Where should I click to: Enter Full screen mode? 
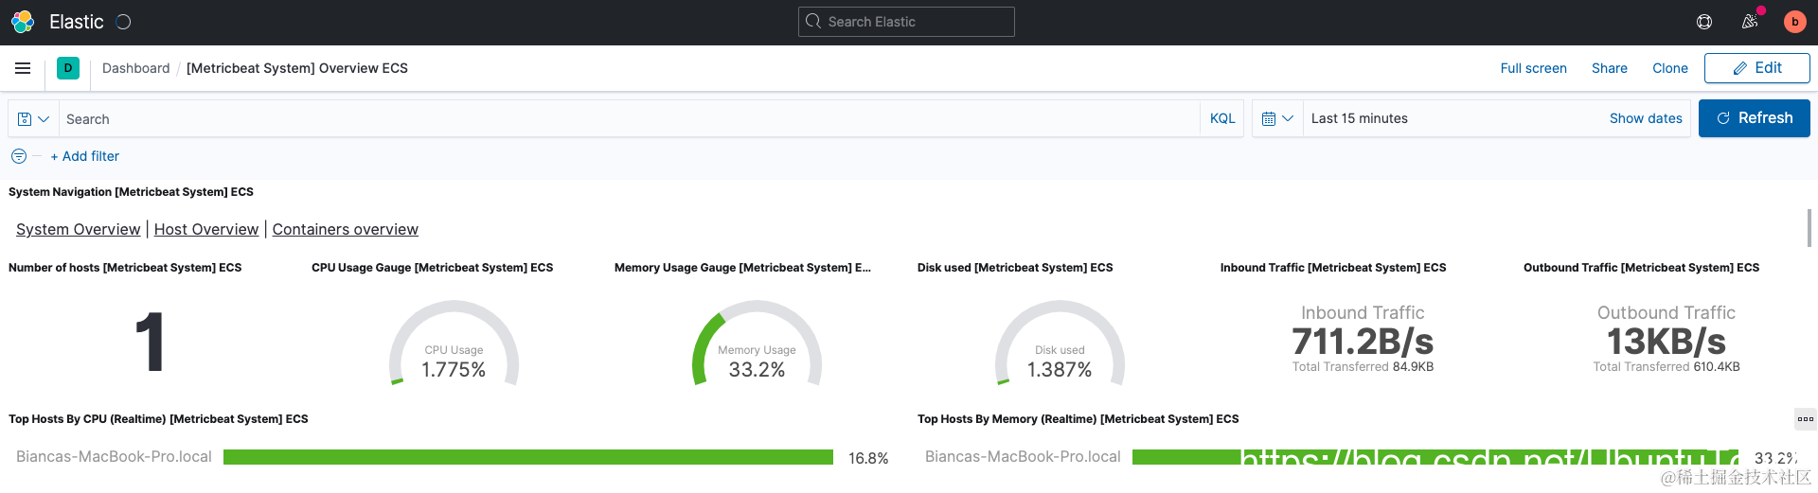(1533, 68)
